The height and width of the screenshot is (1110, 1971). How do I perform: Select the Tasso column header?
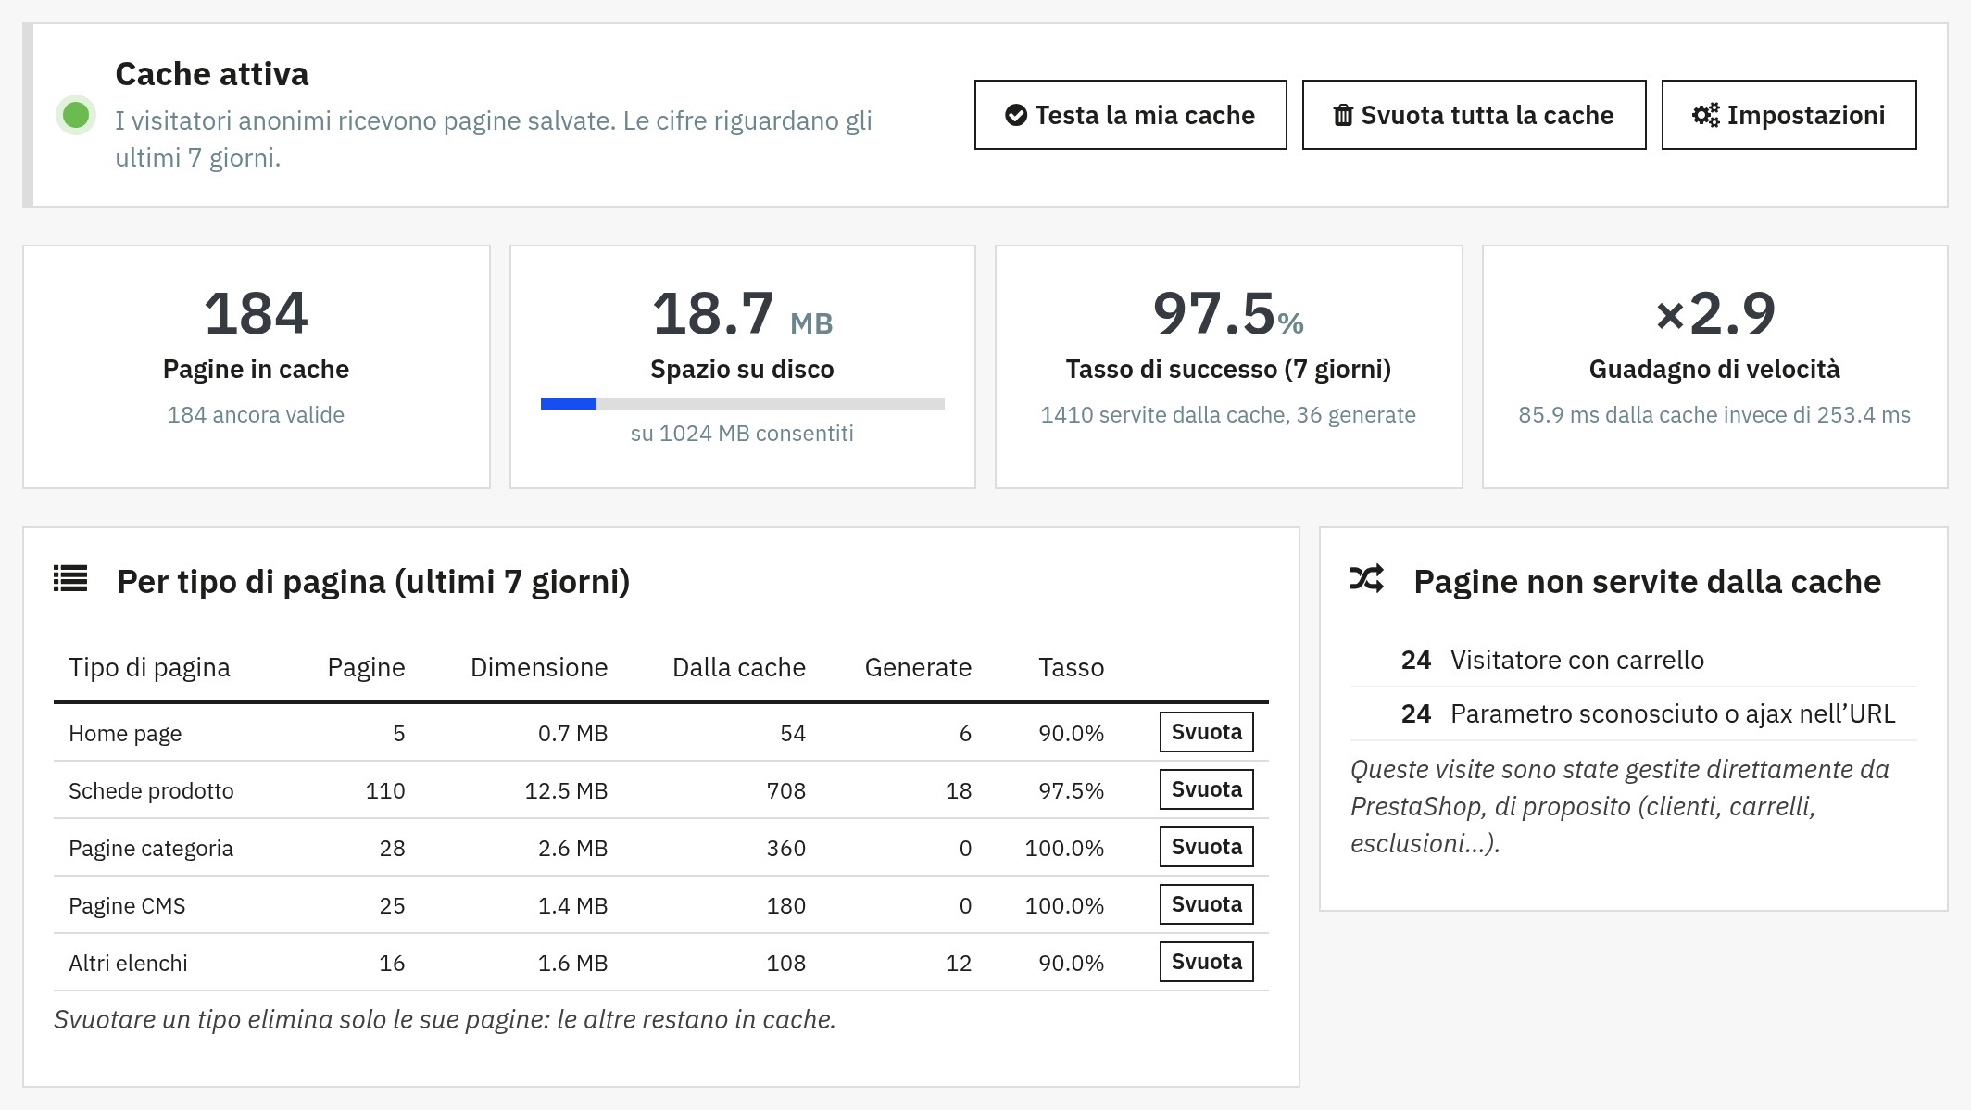[x=1071, y=667]
